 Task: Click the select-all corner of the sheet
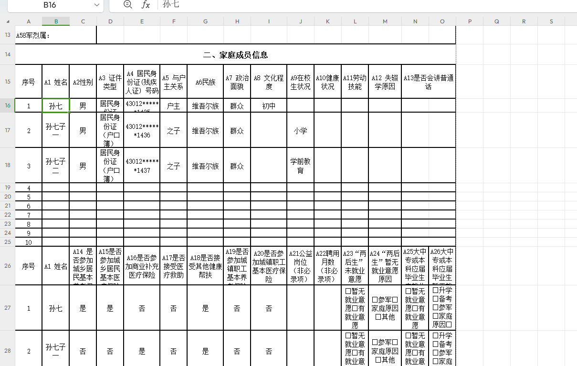tap(8, 21)
